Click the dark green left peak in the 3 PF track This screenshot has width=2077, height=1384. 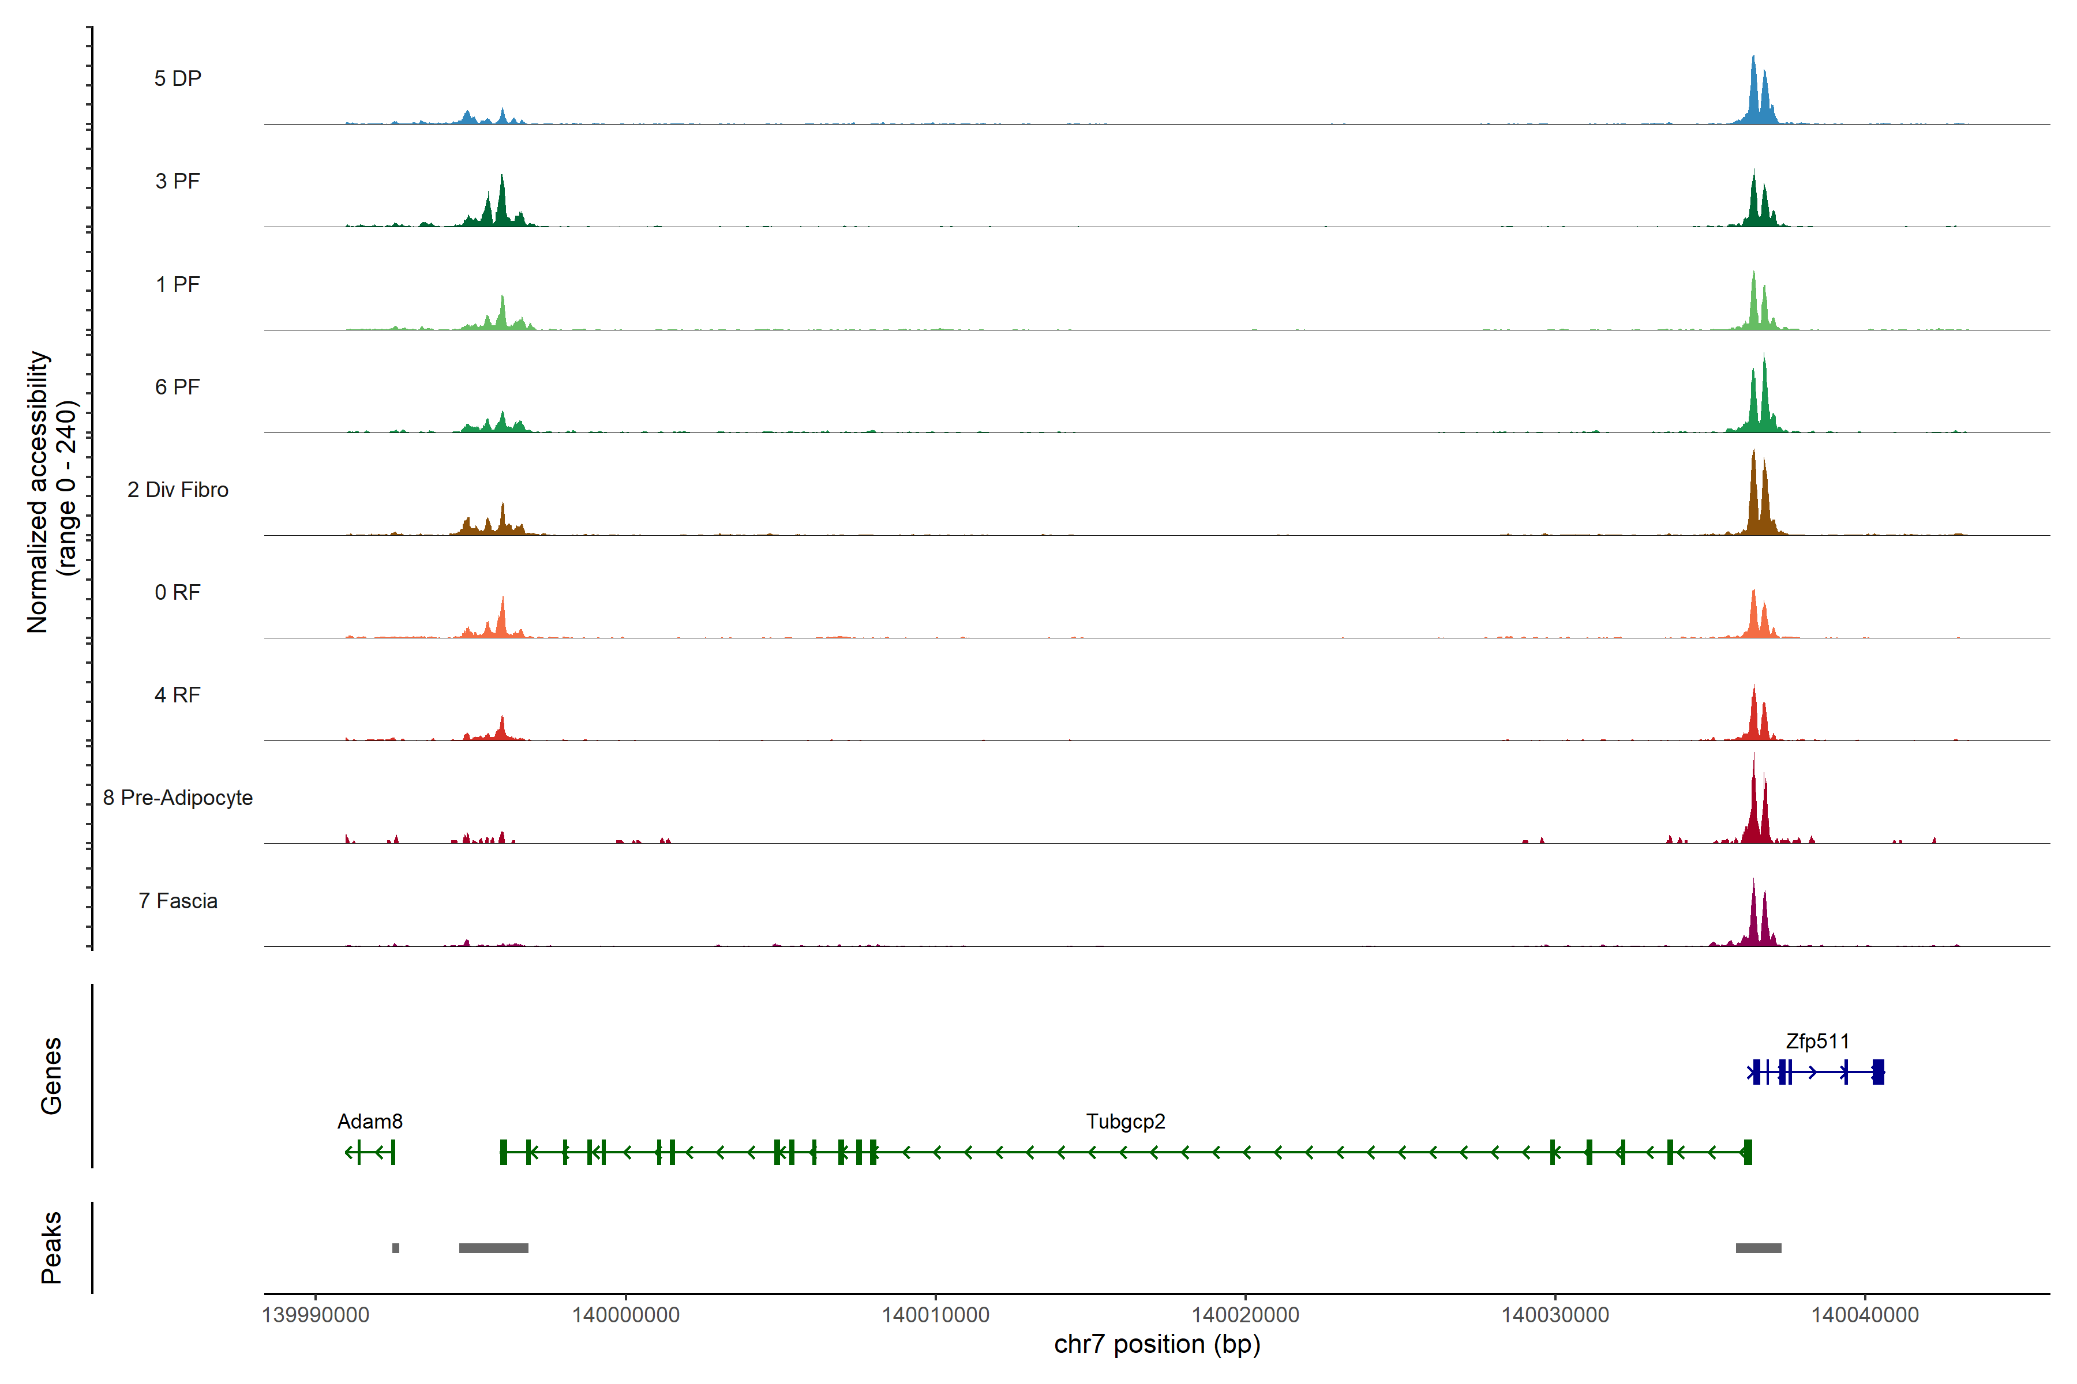[501, 208]
